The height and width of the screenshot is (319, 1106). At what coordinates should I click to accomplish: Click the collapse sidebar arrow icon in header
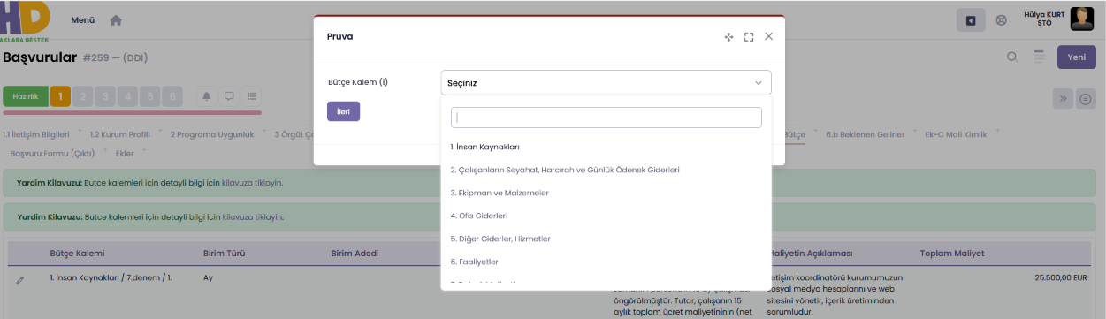tap(971, 20)
